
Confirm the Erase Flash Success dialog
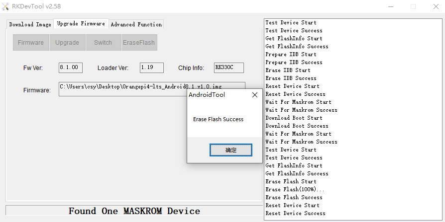231,150
